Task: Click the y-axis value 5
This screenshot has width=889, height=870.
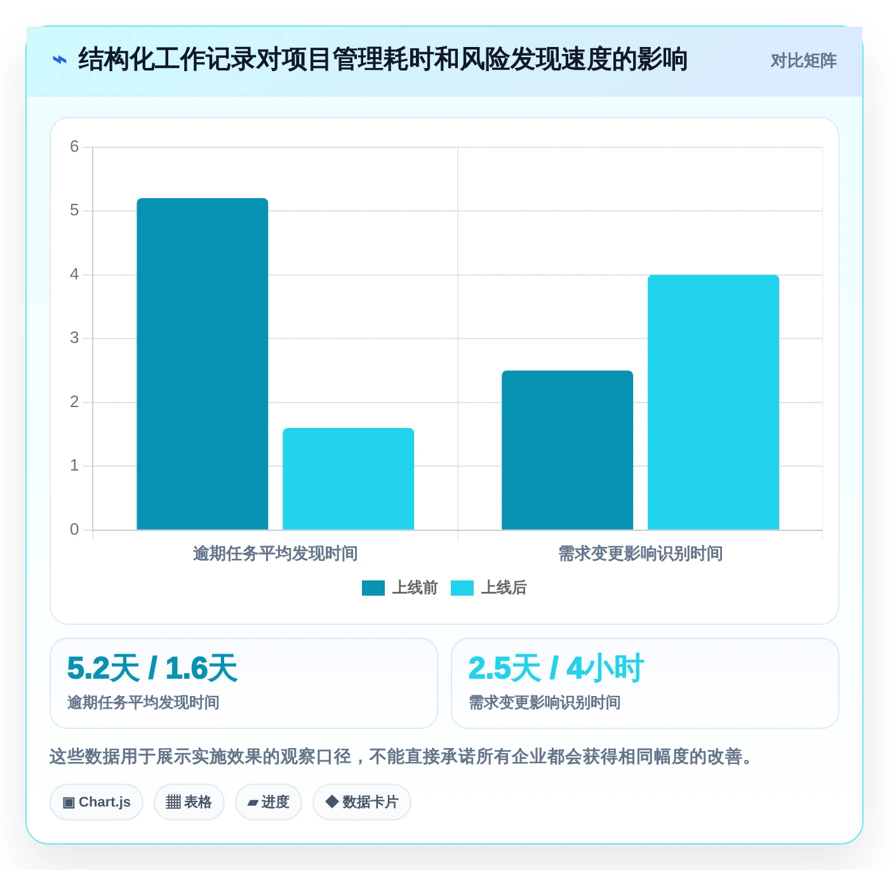Action: pyautogui.click(x=74, y=210)
